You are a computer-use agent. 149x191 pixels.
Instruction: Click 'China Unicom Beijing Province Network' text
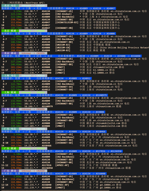click(x=124, y=48)
